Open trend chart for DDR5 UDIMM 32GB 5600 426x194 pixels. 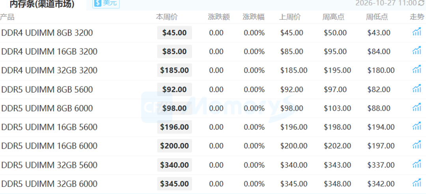(x=417, y=164)
